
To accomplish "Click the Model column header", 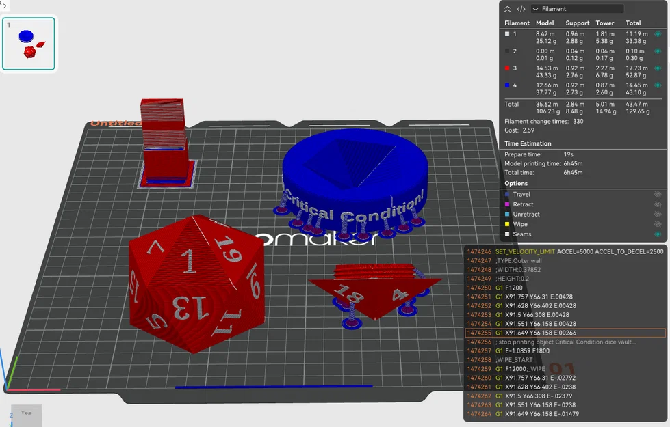I will 545,23.
